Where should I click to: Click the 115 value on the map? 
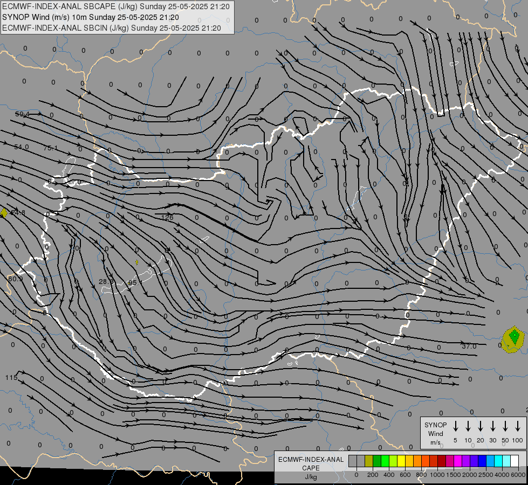point(11,378)
